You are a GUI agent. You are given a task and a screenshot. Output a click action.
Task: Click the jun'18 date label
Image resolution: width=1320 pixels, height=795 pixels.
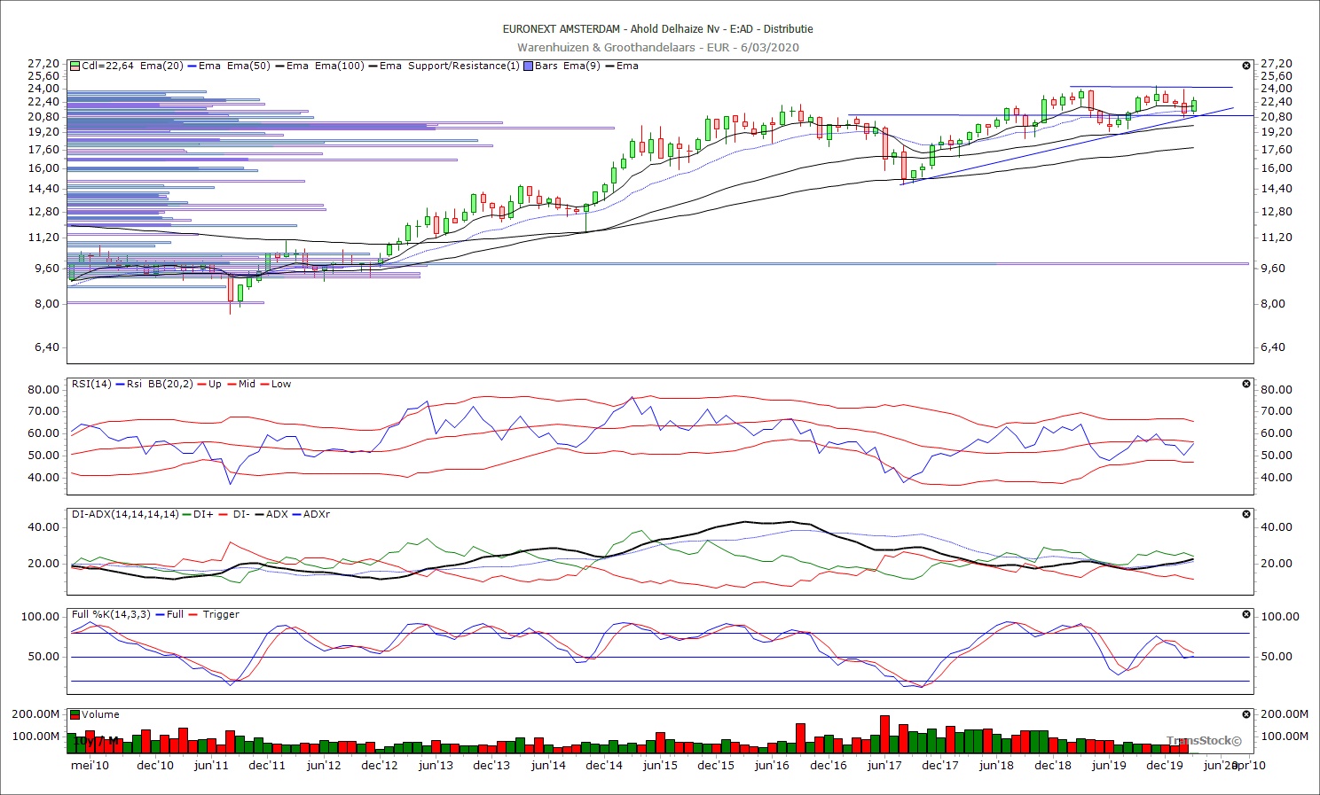click(x=996, y=766)
